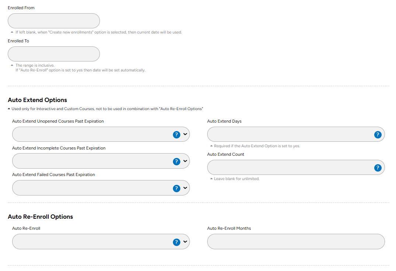The height and width of the screenshot is (271, 396).
Task: Click the Enrolled To label
Action: [18, 41]
